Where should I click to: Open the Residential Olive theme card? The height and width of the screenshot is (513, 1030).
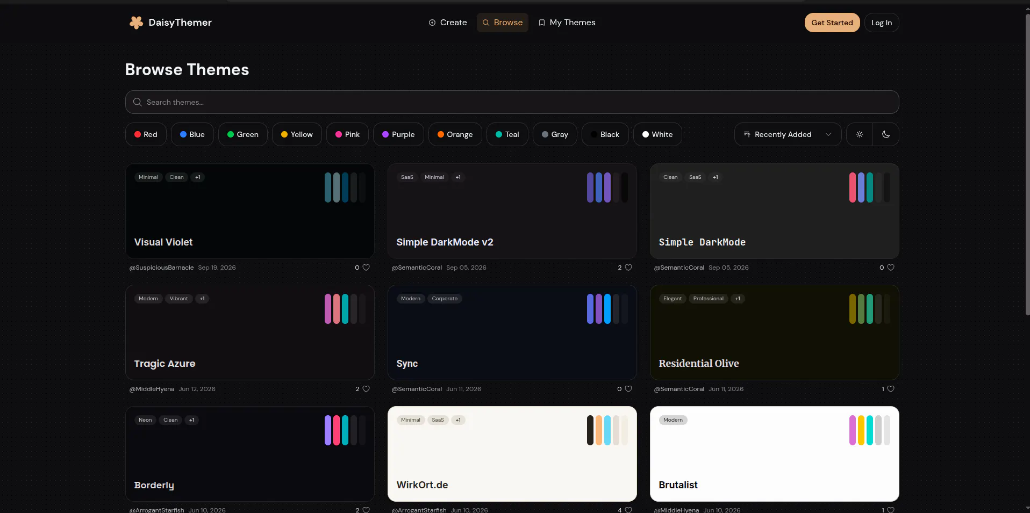[775, 333]
